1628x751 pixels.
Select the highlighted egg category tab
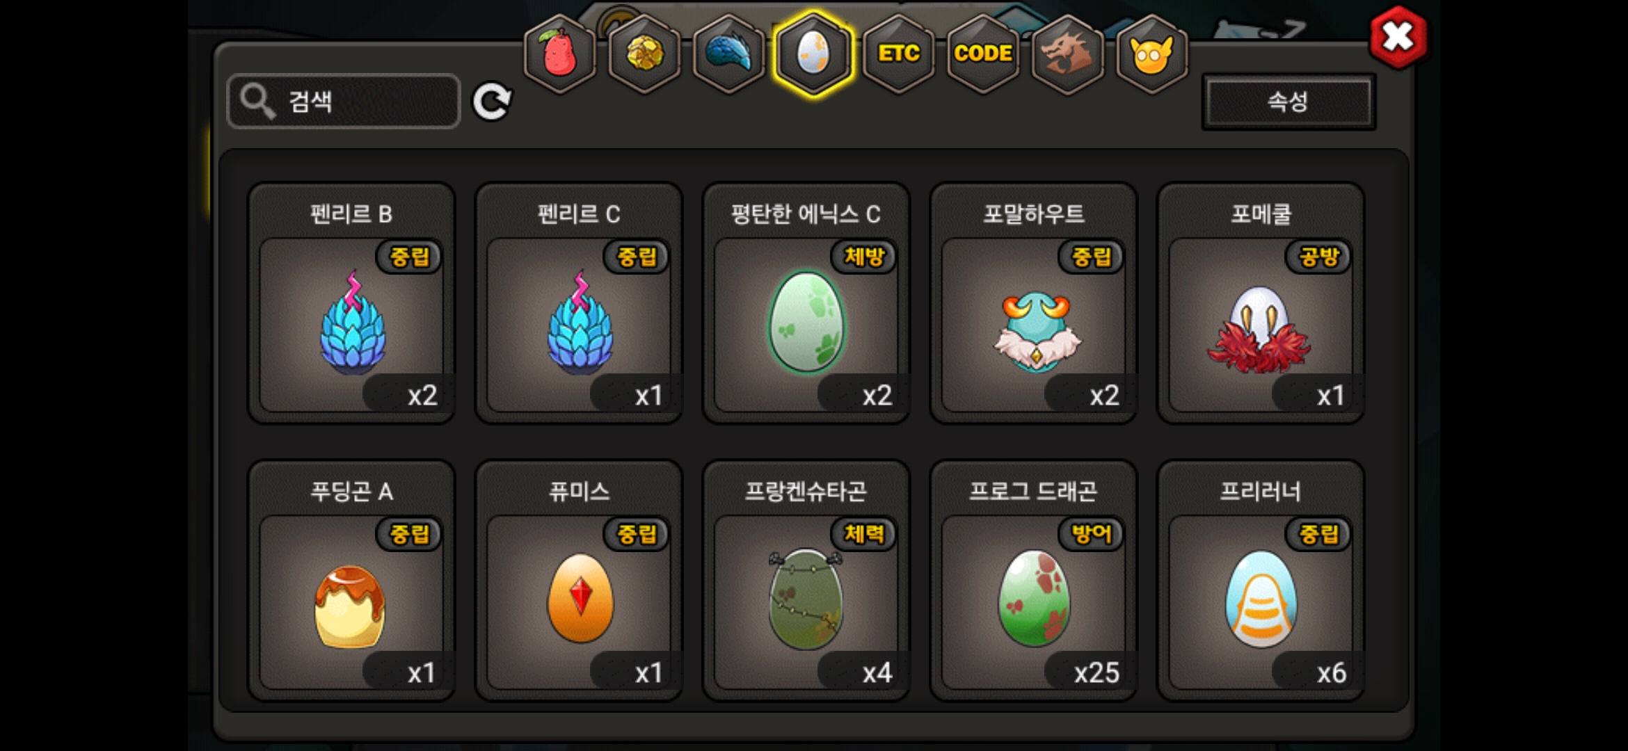813,54
